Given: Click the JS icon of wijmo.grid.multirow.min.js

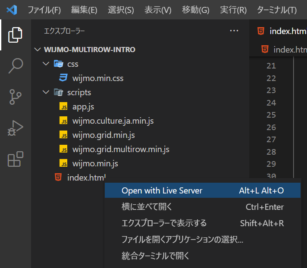Looking at the screenshot, I should click(x=63, y=149).
